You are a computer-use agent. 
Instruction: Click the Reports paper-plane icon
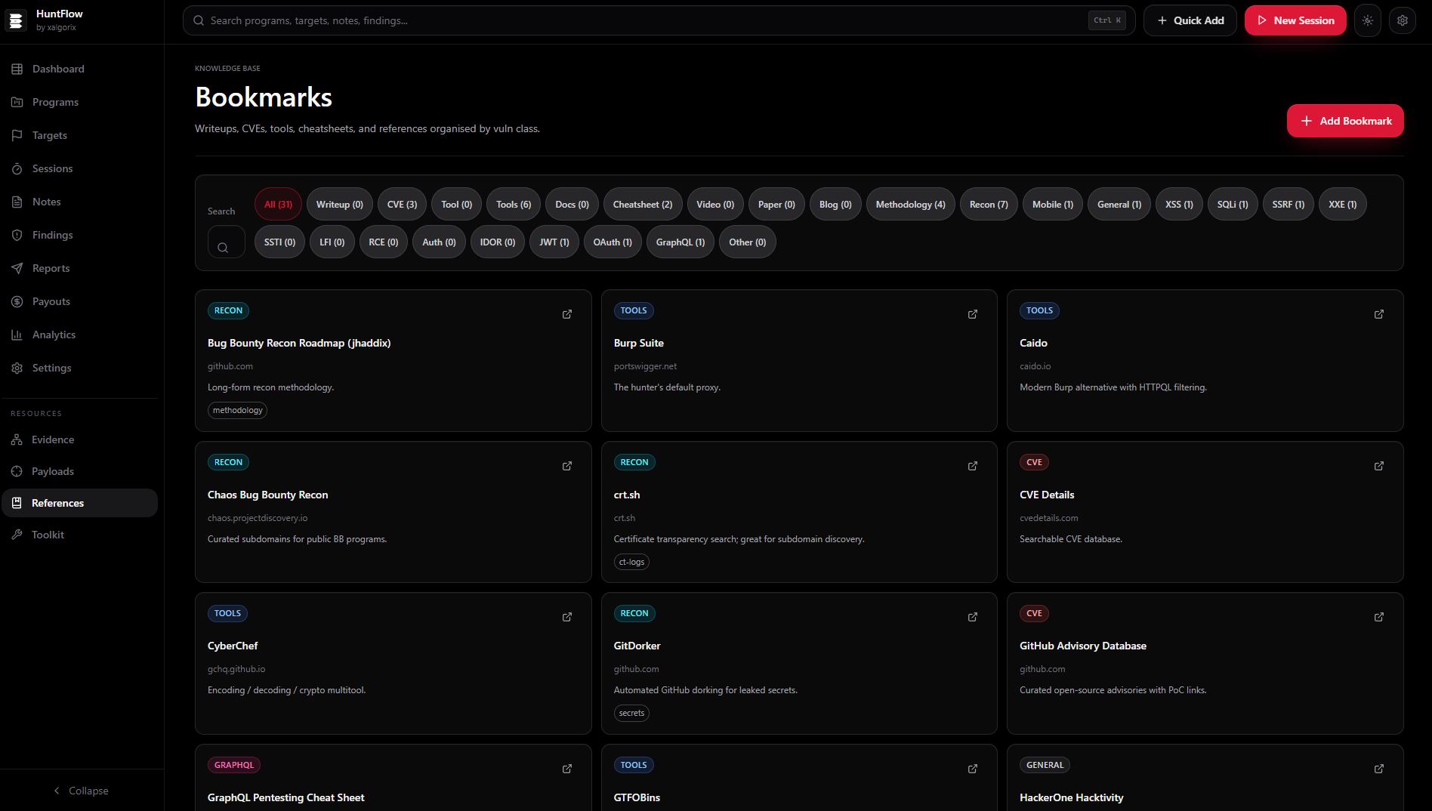tap(17, 268)
